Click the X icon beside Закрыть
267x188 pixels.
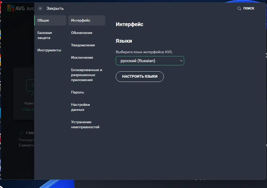tap(40, 8)
